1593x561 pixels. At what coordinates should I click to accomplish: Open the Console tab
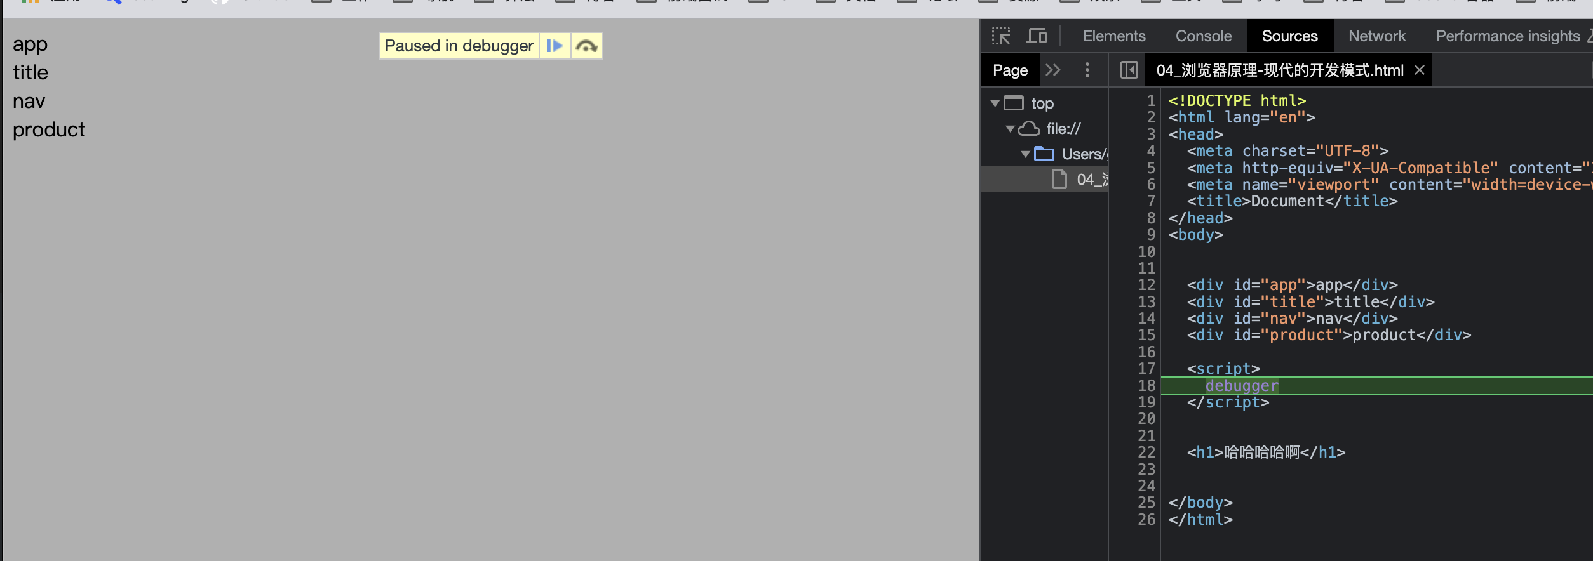coord(1203,36)
